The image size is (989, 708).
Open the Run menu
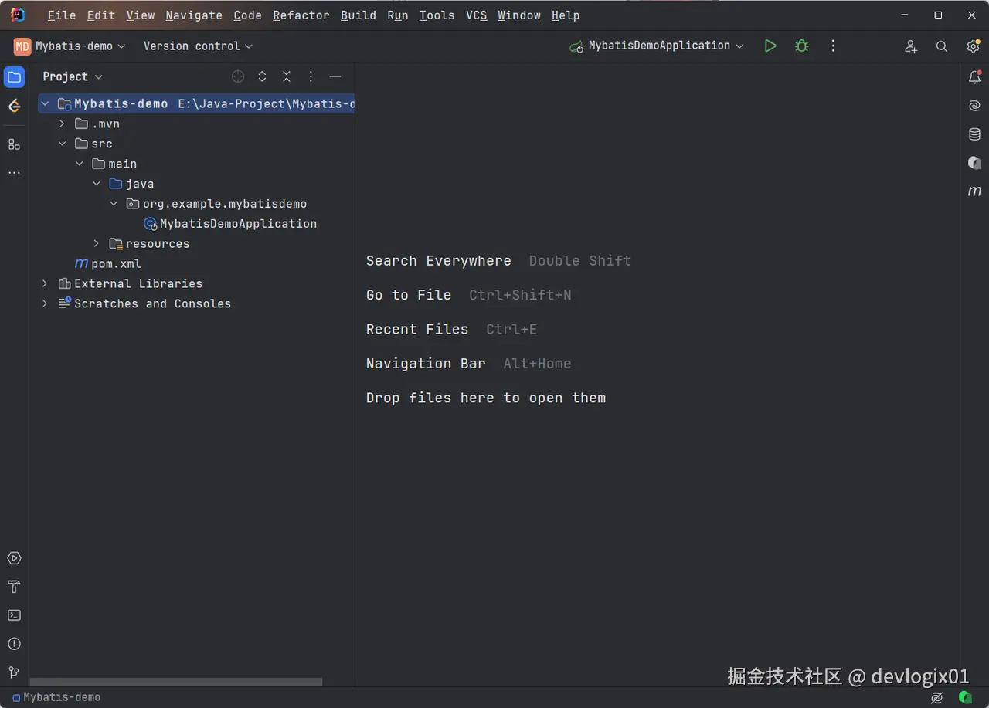(398, 15)
